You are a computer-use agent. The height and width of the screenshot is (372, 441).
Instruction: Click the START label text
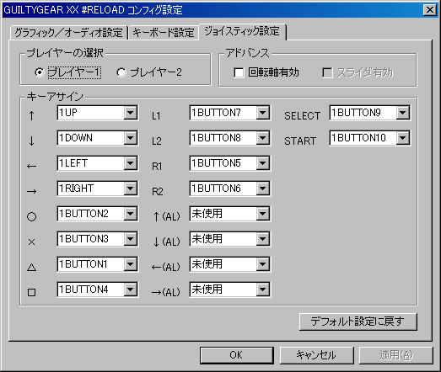(300, 141)
